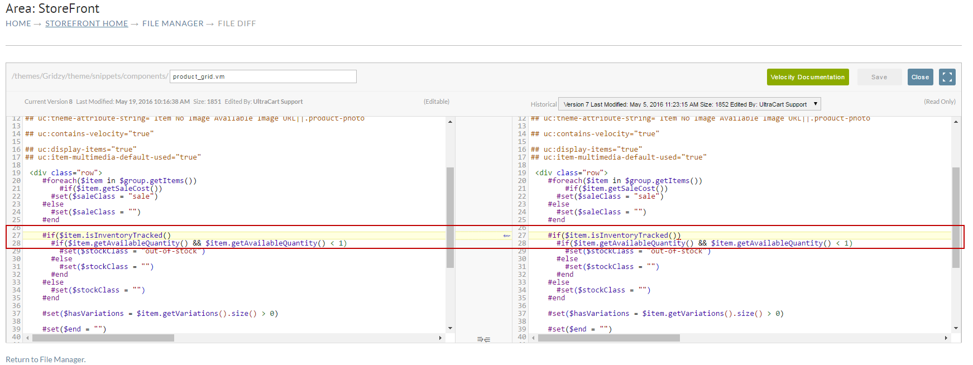Click 'Current Version 8' label
This screenshot has width=973, height=365.
(x=49, y=102)
